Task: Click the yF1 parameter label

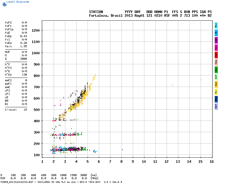Action: click(7, 94)
